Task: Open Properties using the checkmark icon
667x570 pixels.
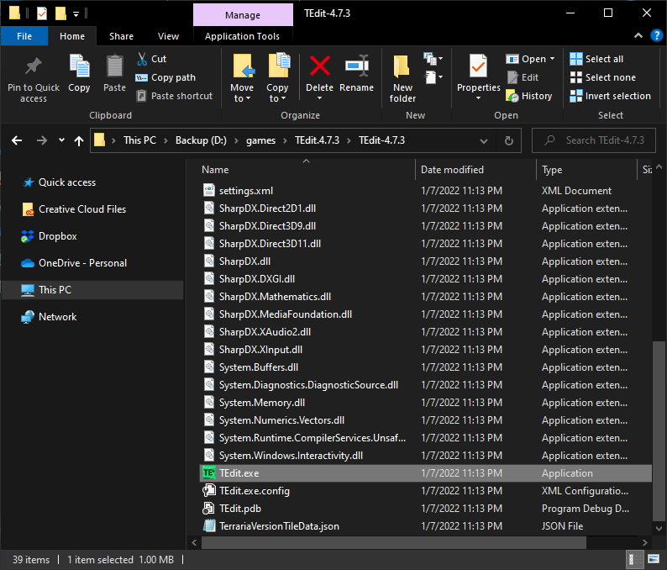Action: pos(478,66)
